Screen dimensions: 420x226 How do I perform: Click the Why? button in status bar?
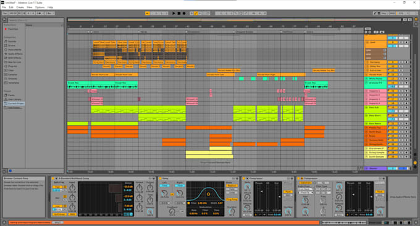[57, 222]
